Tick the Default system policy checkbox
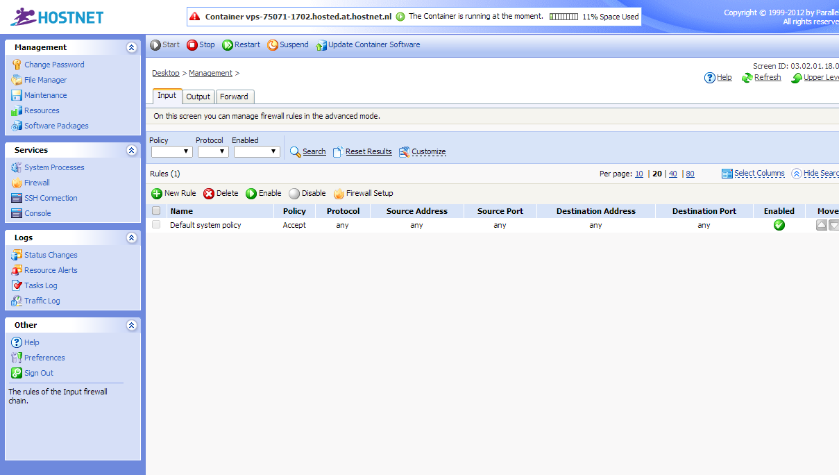 [x=156, y=225]
